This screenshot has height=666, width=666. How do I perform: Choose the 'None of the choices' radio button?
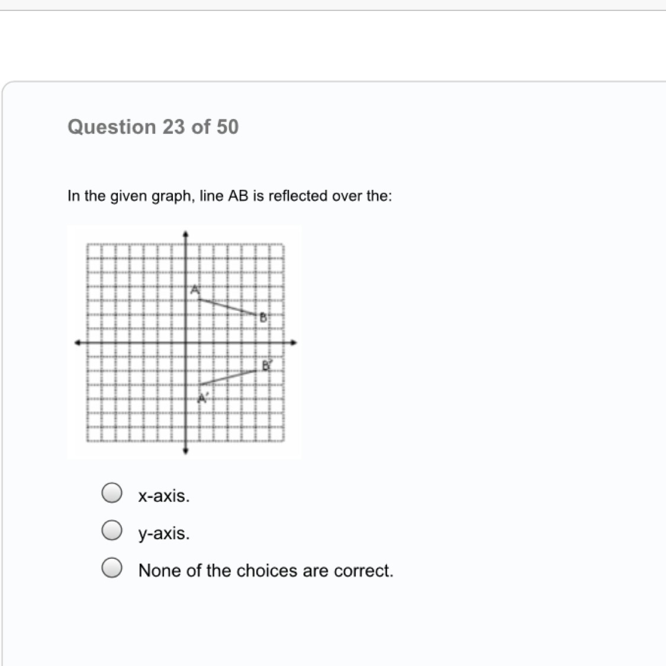pyautogui.click(x=112, y=568)
